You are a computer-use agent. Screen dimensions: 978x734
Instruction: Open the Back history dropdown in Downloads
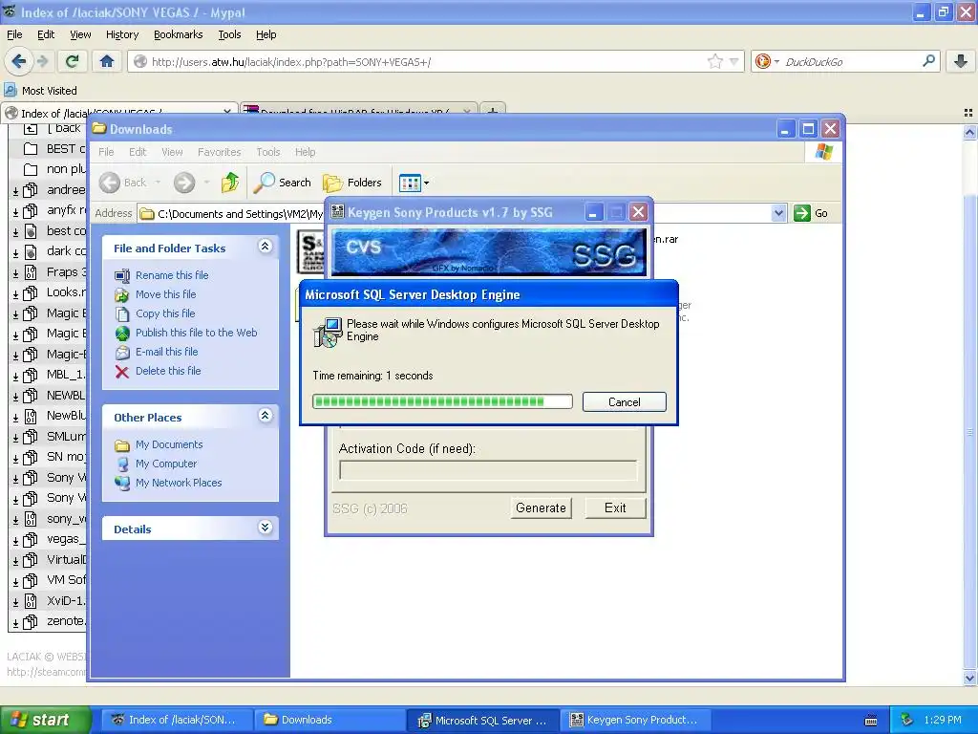[158, 183]
